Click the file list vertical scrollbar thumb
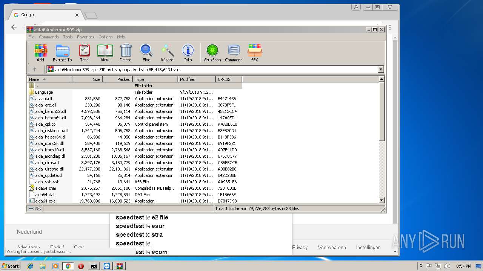 (x=381, y=112)
